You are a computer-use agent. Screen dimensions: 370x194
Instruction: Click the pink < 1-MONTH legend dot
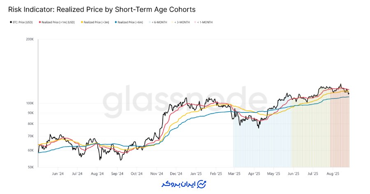(x=196, y=22)
